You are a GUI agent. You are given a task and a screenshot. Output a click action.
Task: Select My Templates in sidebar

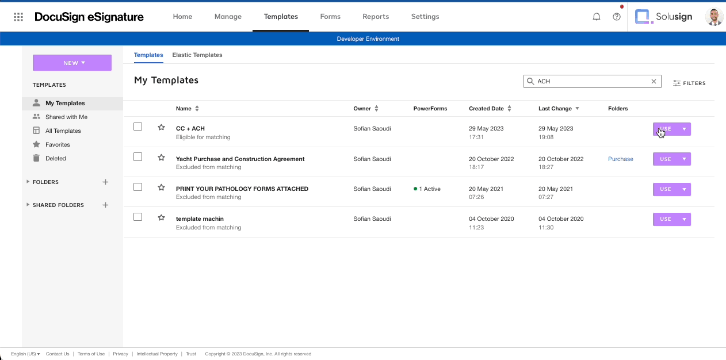click(72, 104)
